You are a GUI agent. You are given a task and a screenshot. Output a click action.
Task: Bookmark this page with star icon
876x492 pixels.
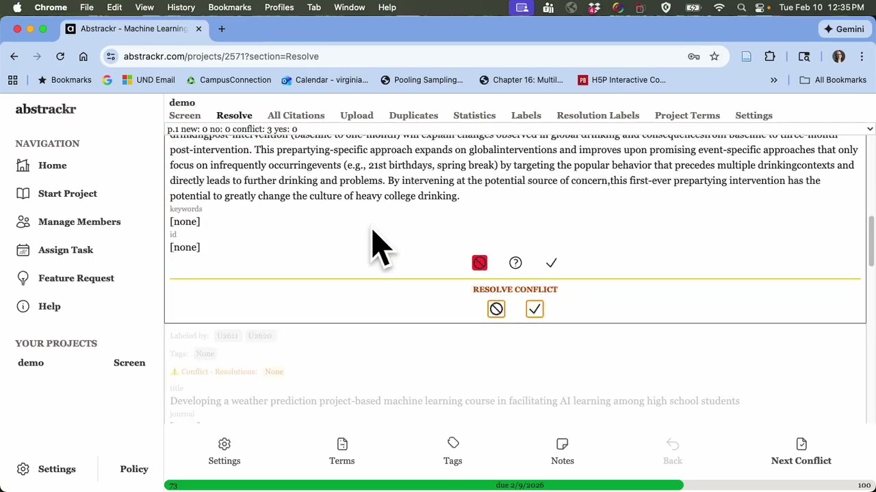click(714, 57)
